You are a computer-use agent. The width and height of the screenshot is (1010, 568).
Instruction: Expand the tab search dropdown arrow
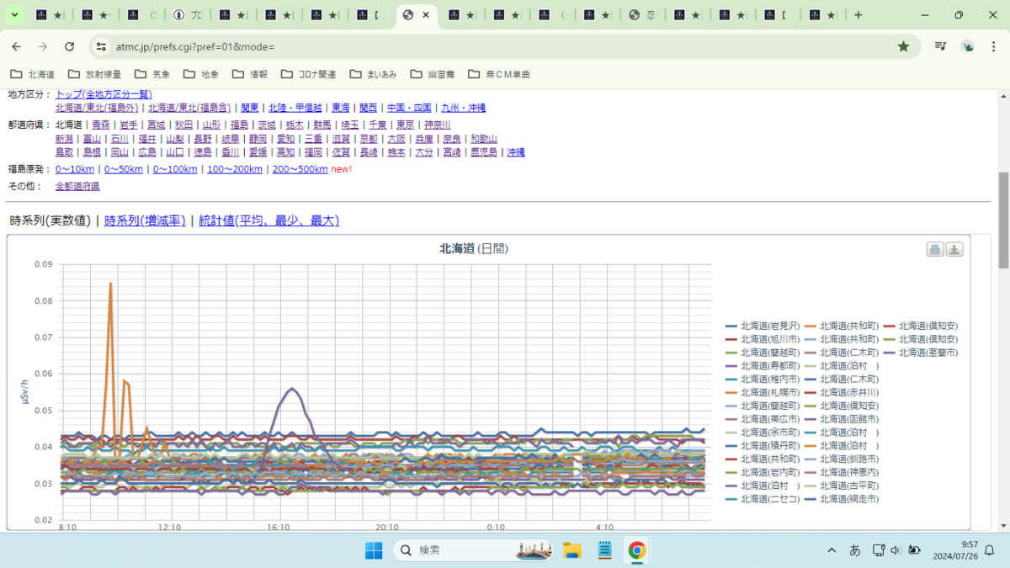14,15
